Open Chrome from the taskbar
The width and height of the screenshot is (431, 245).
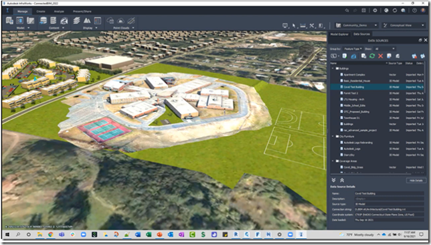(51, 234)
